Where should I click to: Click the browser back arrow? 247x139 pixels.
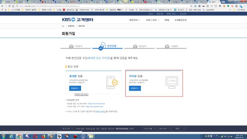coord(2,6)
